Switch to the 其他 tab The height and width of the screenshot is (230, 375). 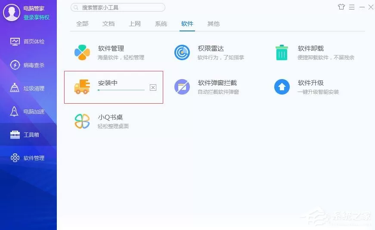click(x=214, y=24)
